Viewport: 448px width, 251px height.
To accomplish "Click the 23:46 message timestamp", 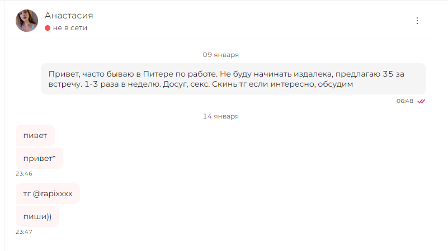I will click(24, 174).
